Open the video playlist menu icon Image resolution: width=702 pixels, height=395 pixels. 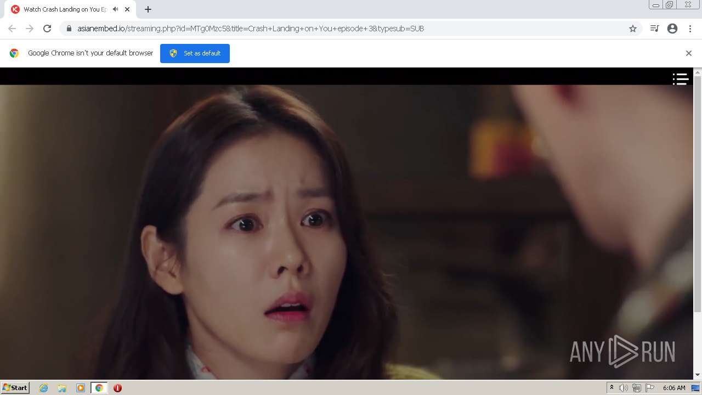click(681, 80)
